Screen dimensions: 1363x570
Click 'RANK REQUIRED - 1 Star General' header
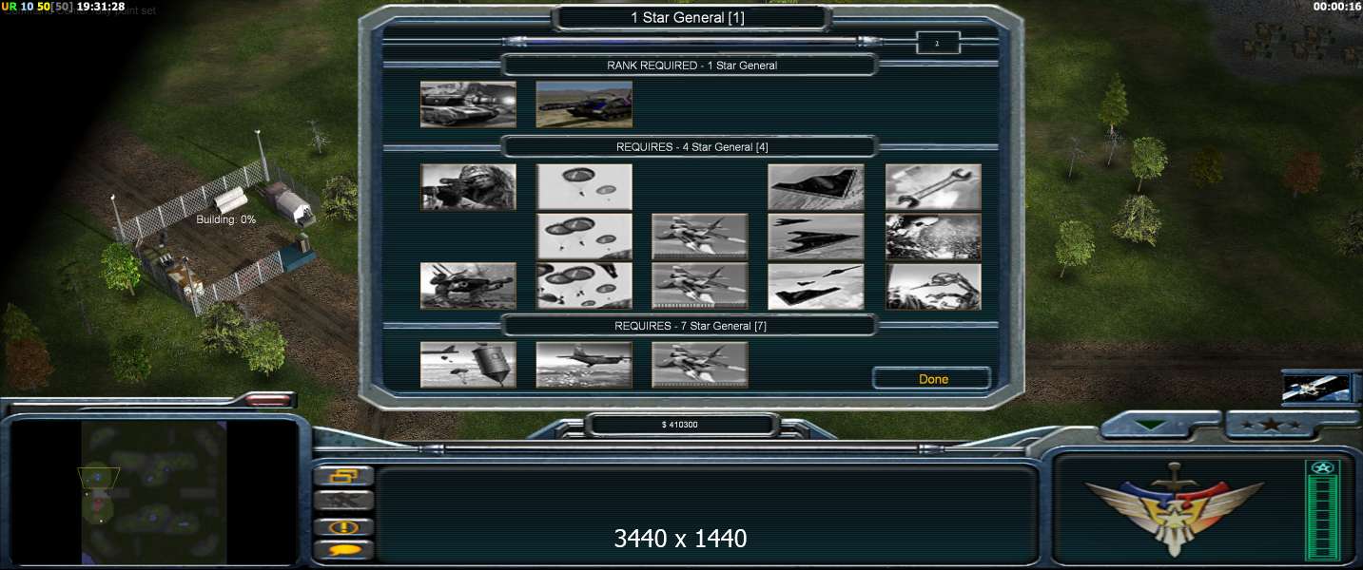coord(691,66)
